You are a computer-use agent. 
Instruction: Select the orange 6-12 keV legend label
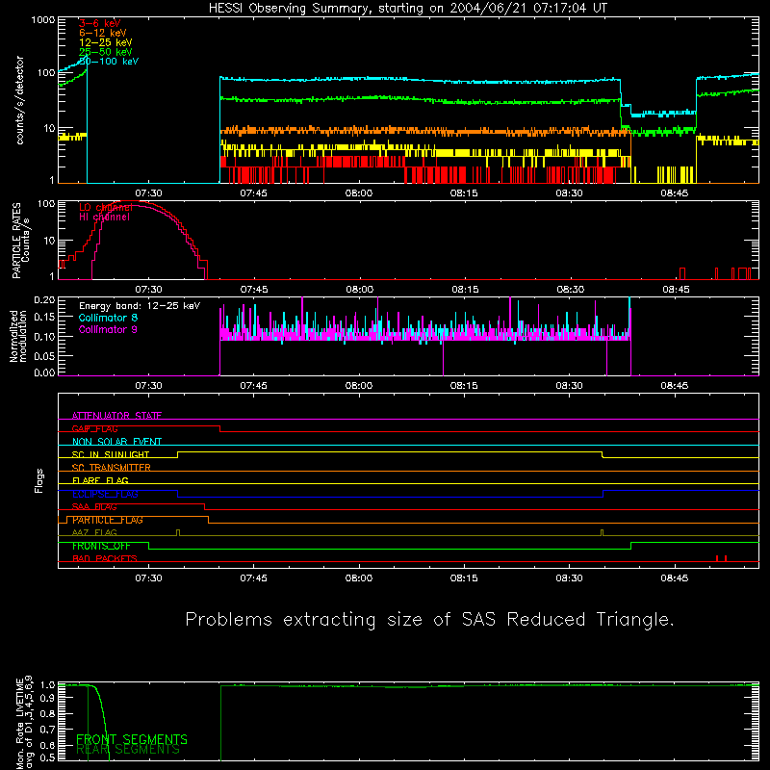[x=103, y=33]
